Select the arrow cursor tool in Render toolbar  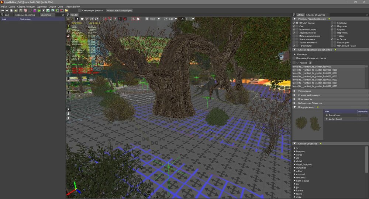click(x=77, y=19)
